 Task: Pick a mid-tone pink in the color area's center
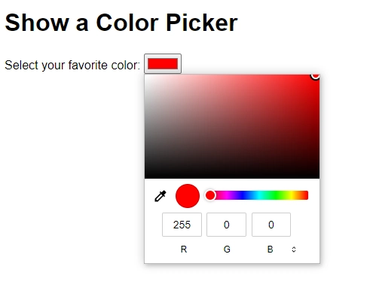(232, 127)
